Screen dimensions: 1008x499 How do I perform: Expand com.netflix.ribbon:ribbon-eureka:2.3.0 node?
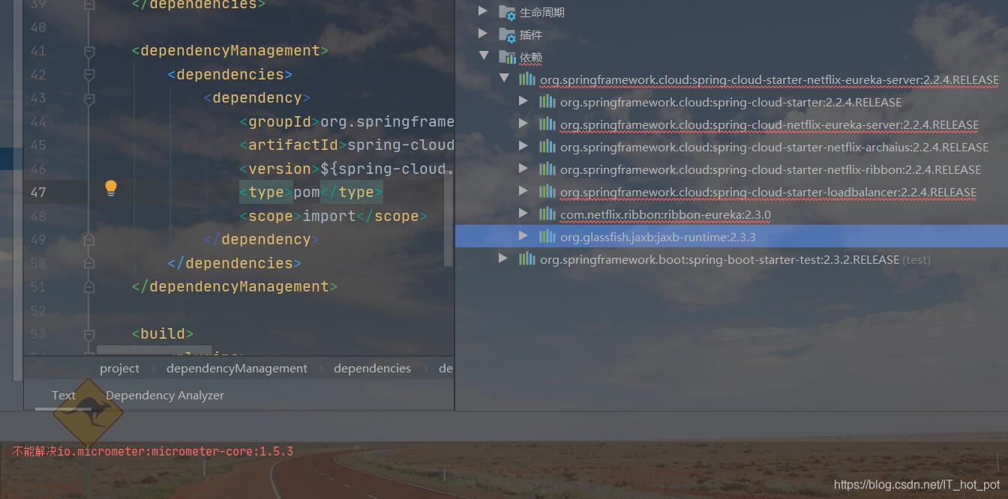point(523,214)
